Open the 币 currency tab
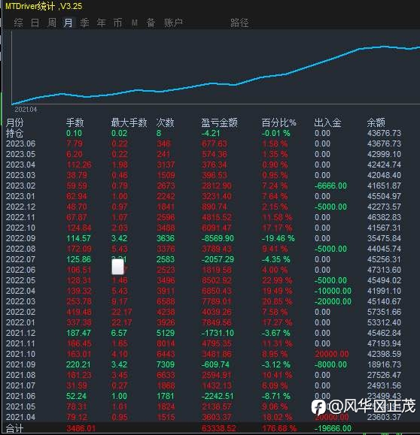 click(117, 23)
